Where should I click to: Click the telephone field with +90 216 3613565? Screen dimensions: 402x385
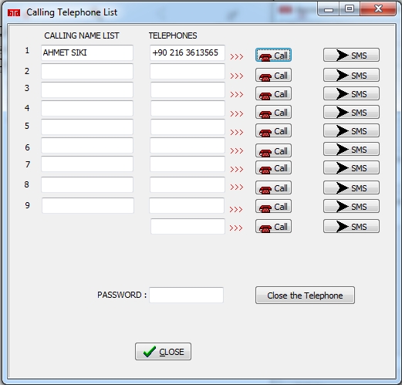[187, 52]
